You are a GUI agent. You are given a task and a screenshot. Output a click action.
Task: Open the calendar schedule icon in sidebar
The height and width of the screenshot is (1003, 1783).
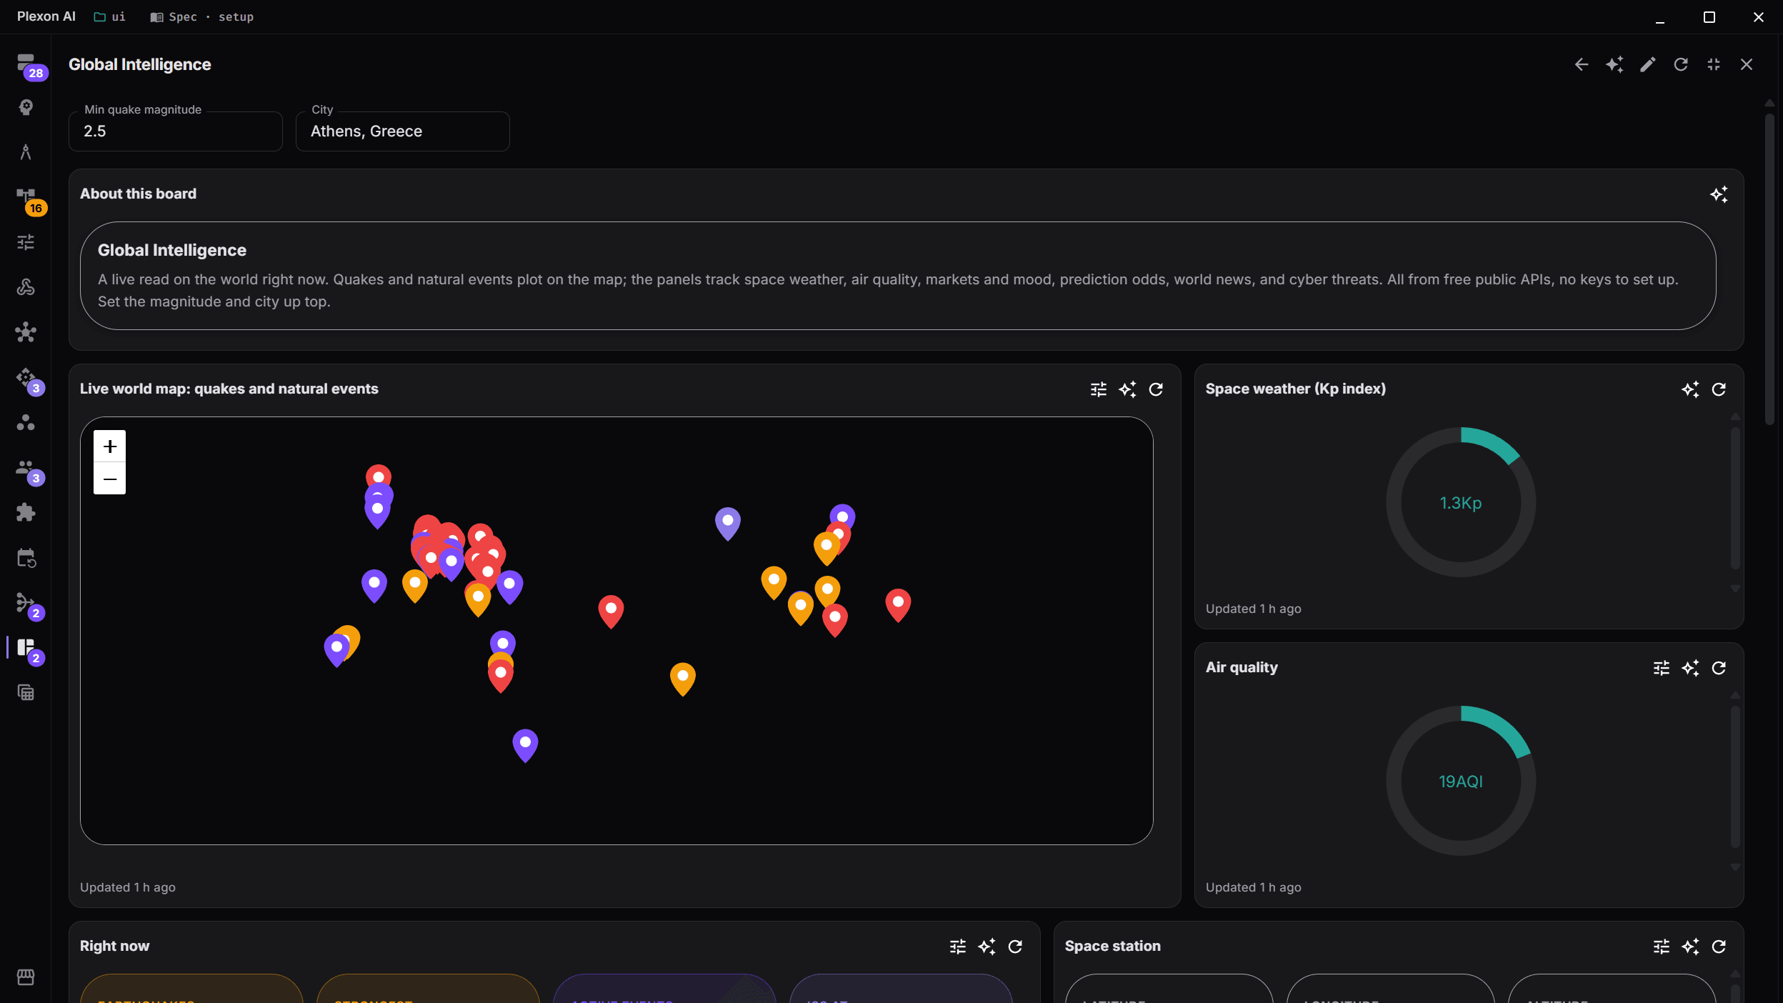coord(26,558)
